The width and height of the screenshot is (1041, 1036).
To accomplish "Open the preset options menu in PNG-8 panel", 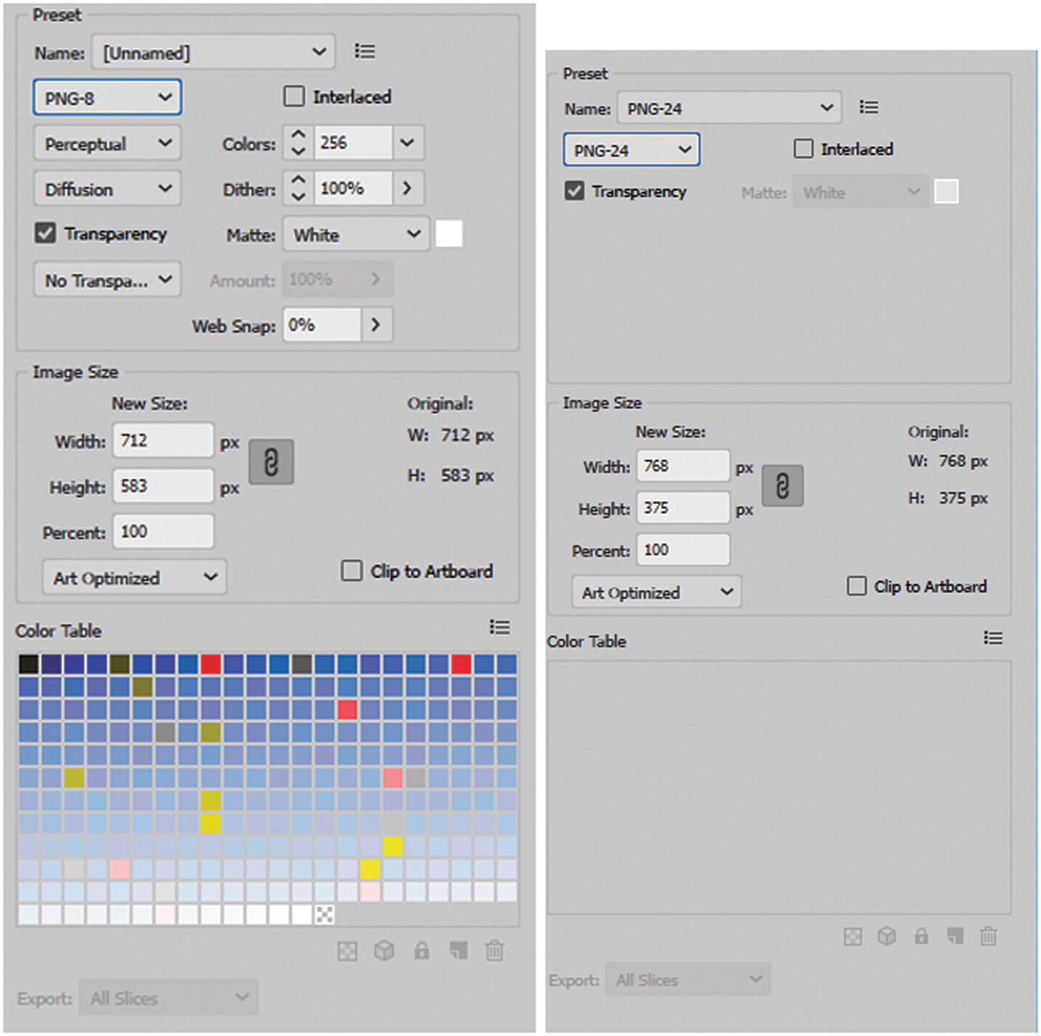I will point(365,51).
